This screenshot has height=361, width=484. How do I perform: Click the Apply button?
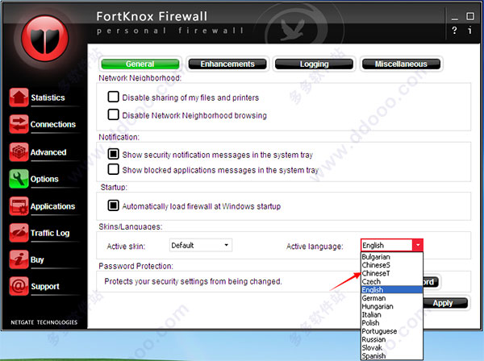click(444, 303)
